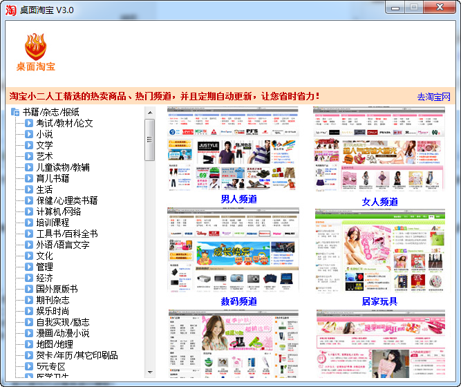Select the 文化 category
Viewport: 461px width, 387px height.
[x=44, y=256]
